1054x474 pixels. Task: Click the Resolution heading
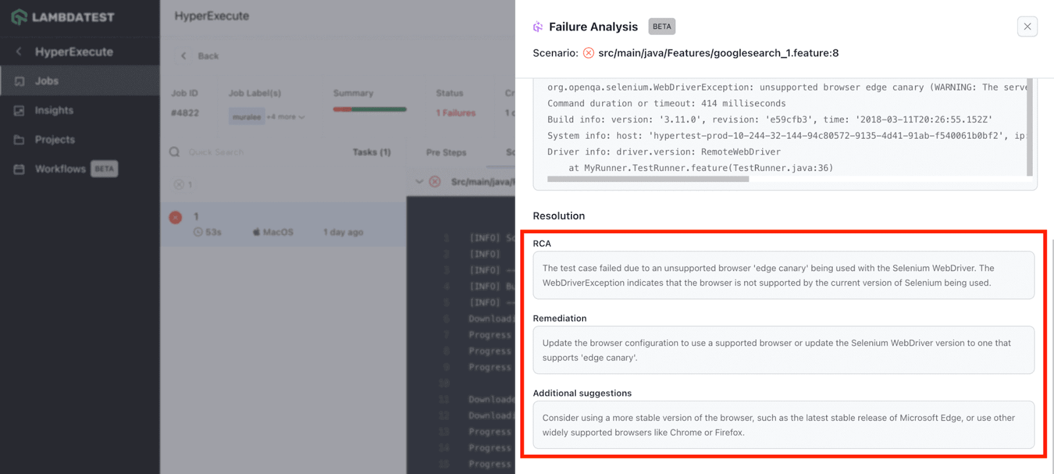[559, 216]
